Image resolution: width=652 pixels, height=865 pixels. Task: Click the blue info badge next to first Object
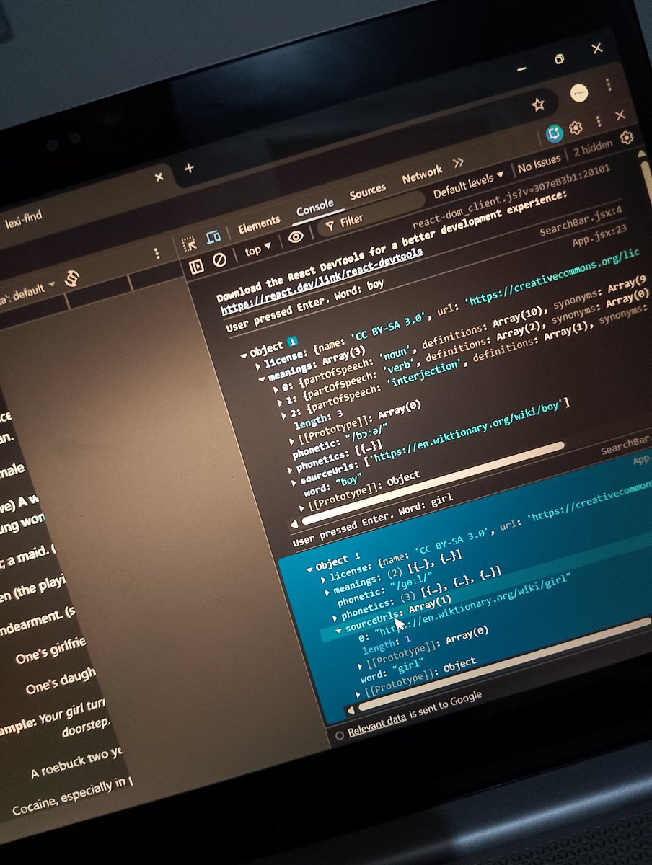point(293,340)
